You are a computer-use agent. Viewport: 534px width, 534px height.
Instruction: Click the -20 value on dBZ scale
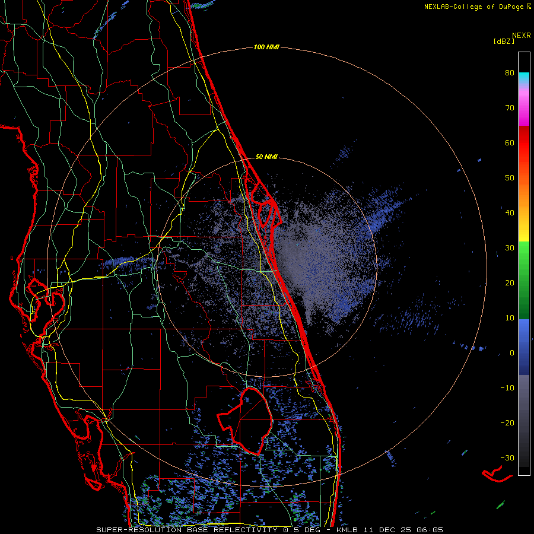pyautogui.click(x=507, y=423)
